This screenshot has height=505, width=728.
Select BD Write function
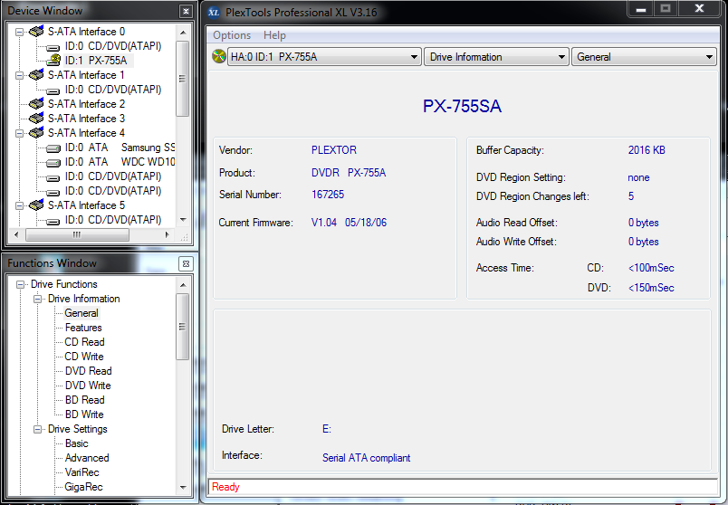pos(84,414)
